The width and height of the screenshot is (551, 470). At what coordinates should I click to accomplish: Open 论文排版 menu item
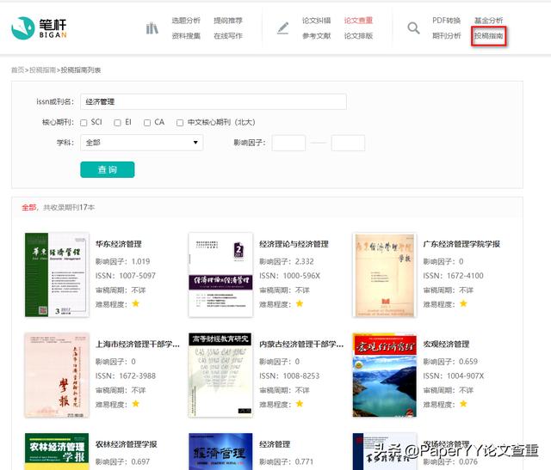[x=358, y=36]
